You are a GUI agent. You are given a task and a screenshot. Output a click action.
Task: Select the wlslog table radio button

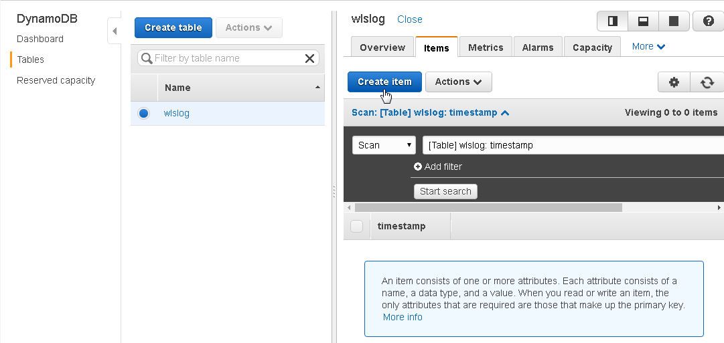(143, 113)
